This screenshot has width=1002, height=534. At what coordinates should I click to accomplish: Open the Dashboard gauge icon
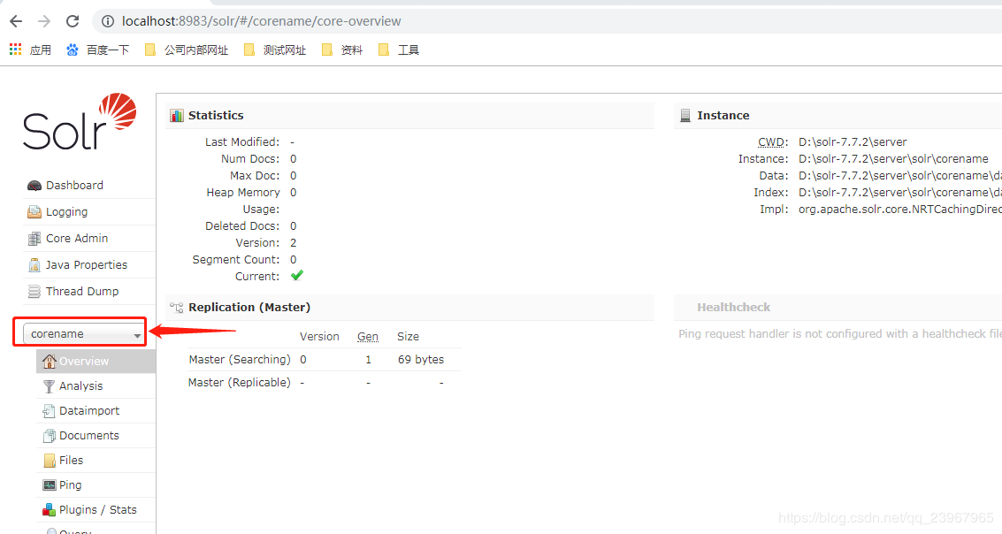click(34, 186)
